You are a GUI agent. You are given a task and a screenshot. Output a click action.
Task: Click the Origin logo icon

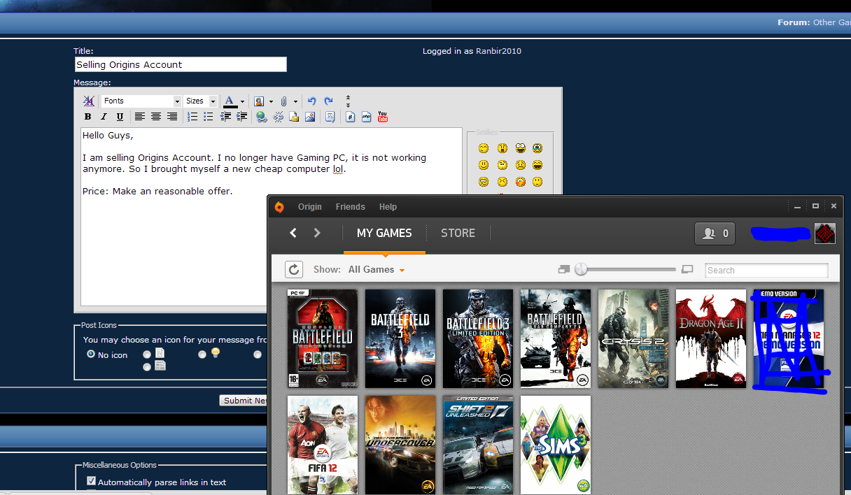point(279,207)
